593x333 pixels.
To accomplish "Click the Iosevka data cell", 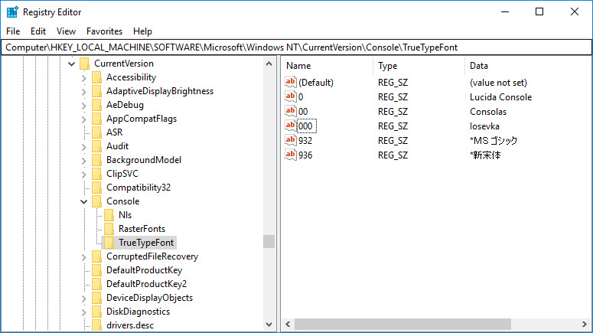I will 484,126.
